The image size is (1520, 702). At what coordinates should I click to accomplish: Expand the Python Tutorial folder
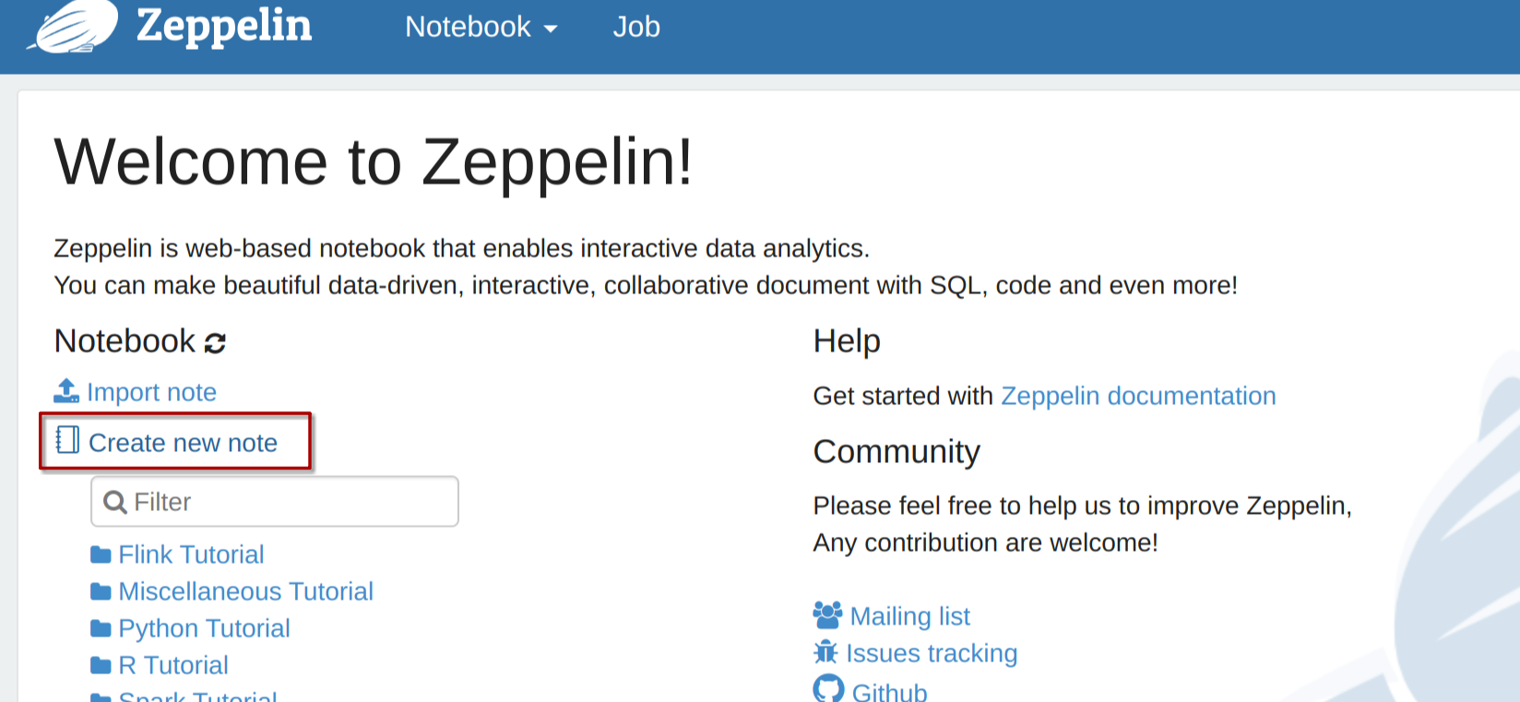[204, 628]
